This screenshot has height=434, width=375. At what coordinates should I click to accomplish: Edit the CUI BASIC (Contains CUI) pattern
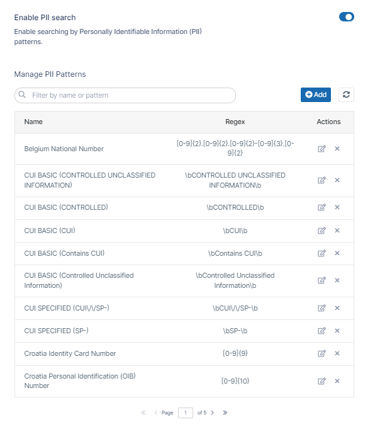tap(322, 254)
